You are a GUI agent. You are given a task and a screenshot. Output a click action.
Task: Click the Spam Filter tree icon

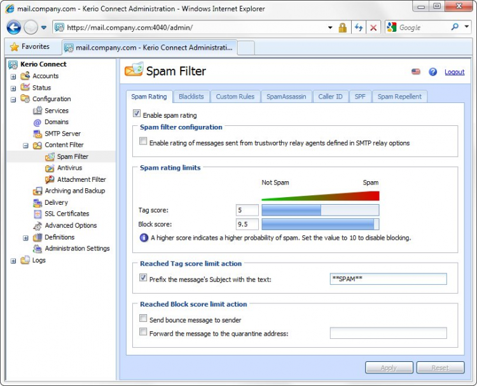pyautogui.click(x=50, y=156)
